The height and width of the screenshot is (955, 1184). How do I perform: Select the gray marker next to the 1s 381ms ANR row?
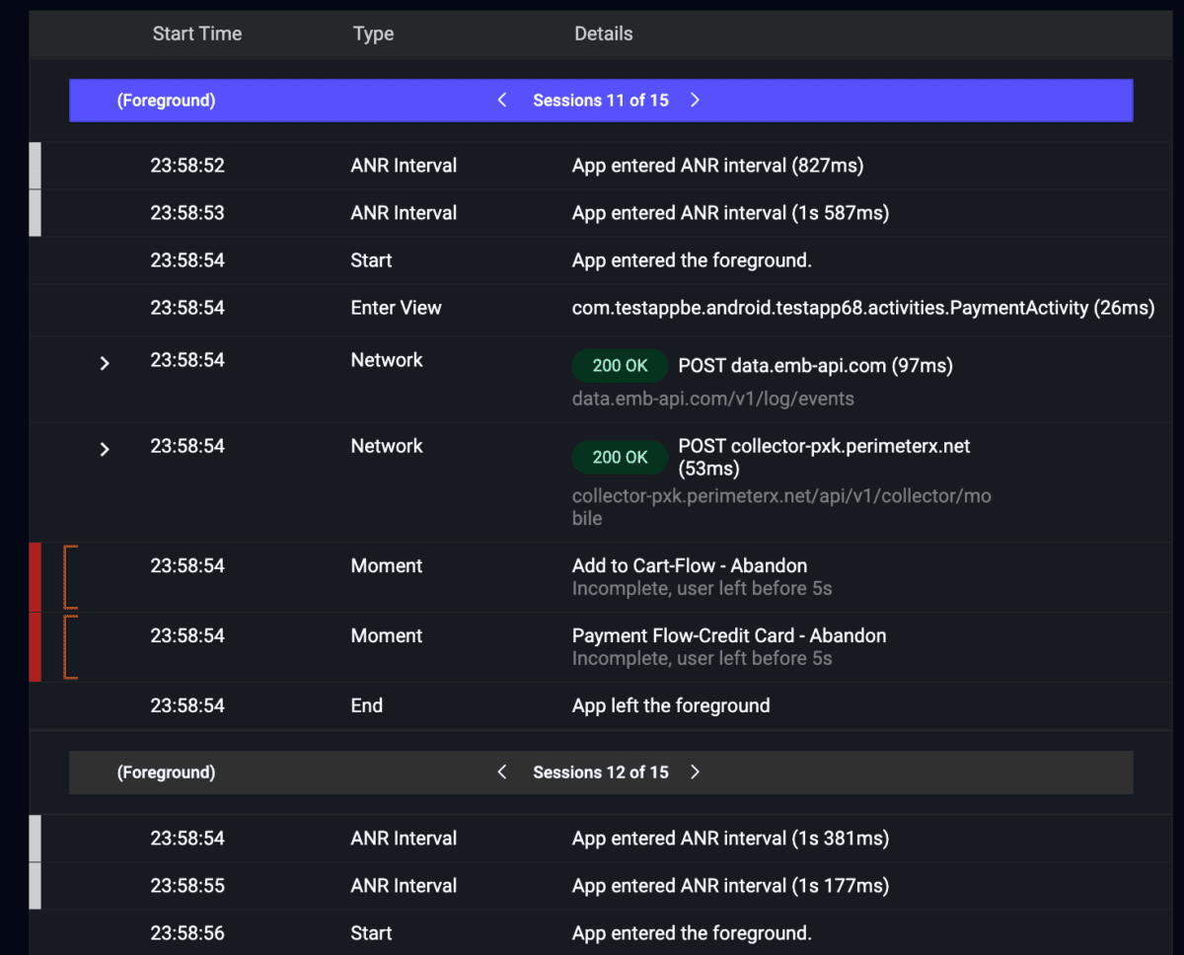point(35,838)
